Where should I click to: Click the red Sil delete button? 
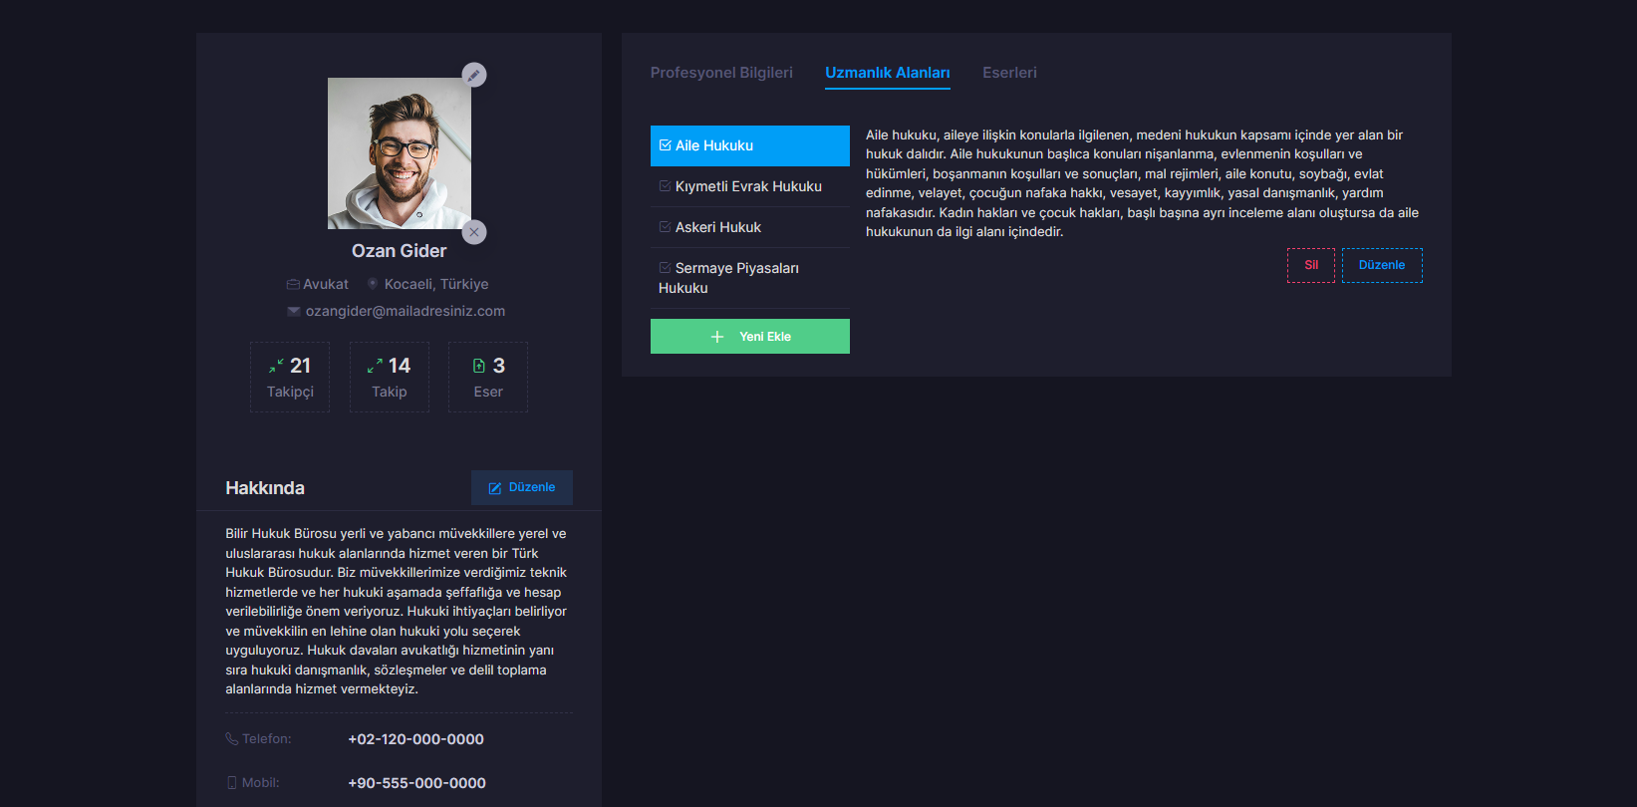(x=1310, y=265)
